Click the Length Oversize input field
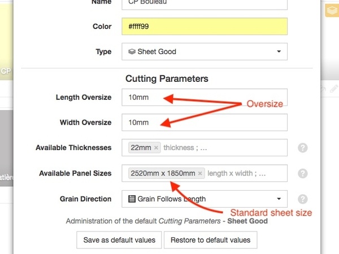339x254 pixels. (x=205, y=97)
